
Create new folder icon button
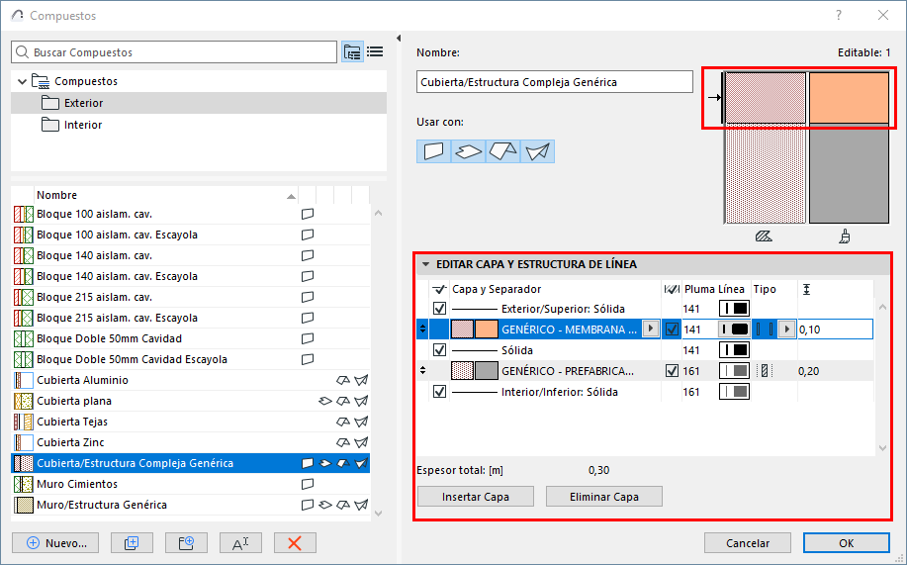(x=186, y=543)
